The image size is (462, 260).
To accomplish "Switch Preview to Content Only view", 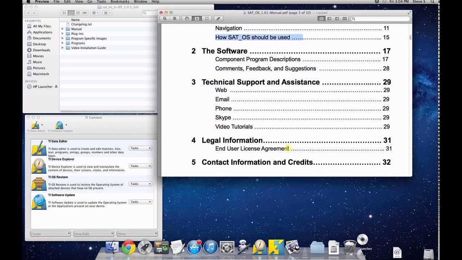I will [x=321, y=19].
